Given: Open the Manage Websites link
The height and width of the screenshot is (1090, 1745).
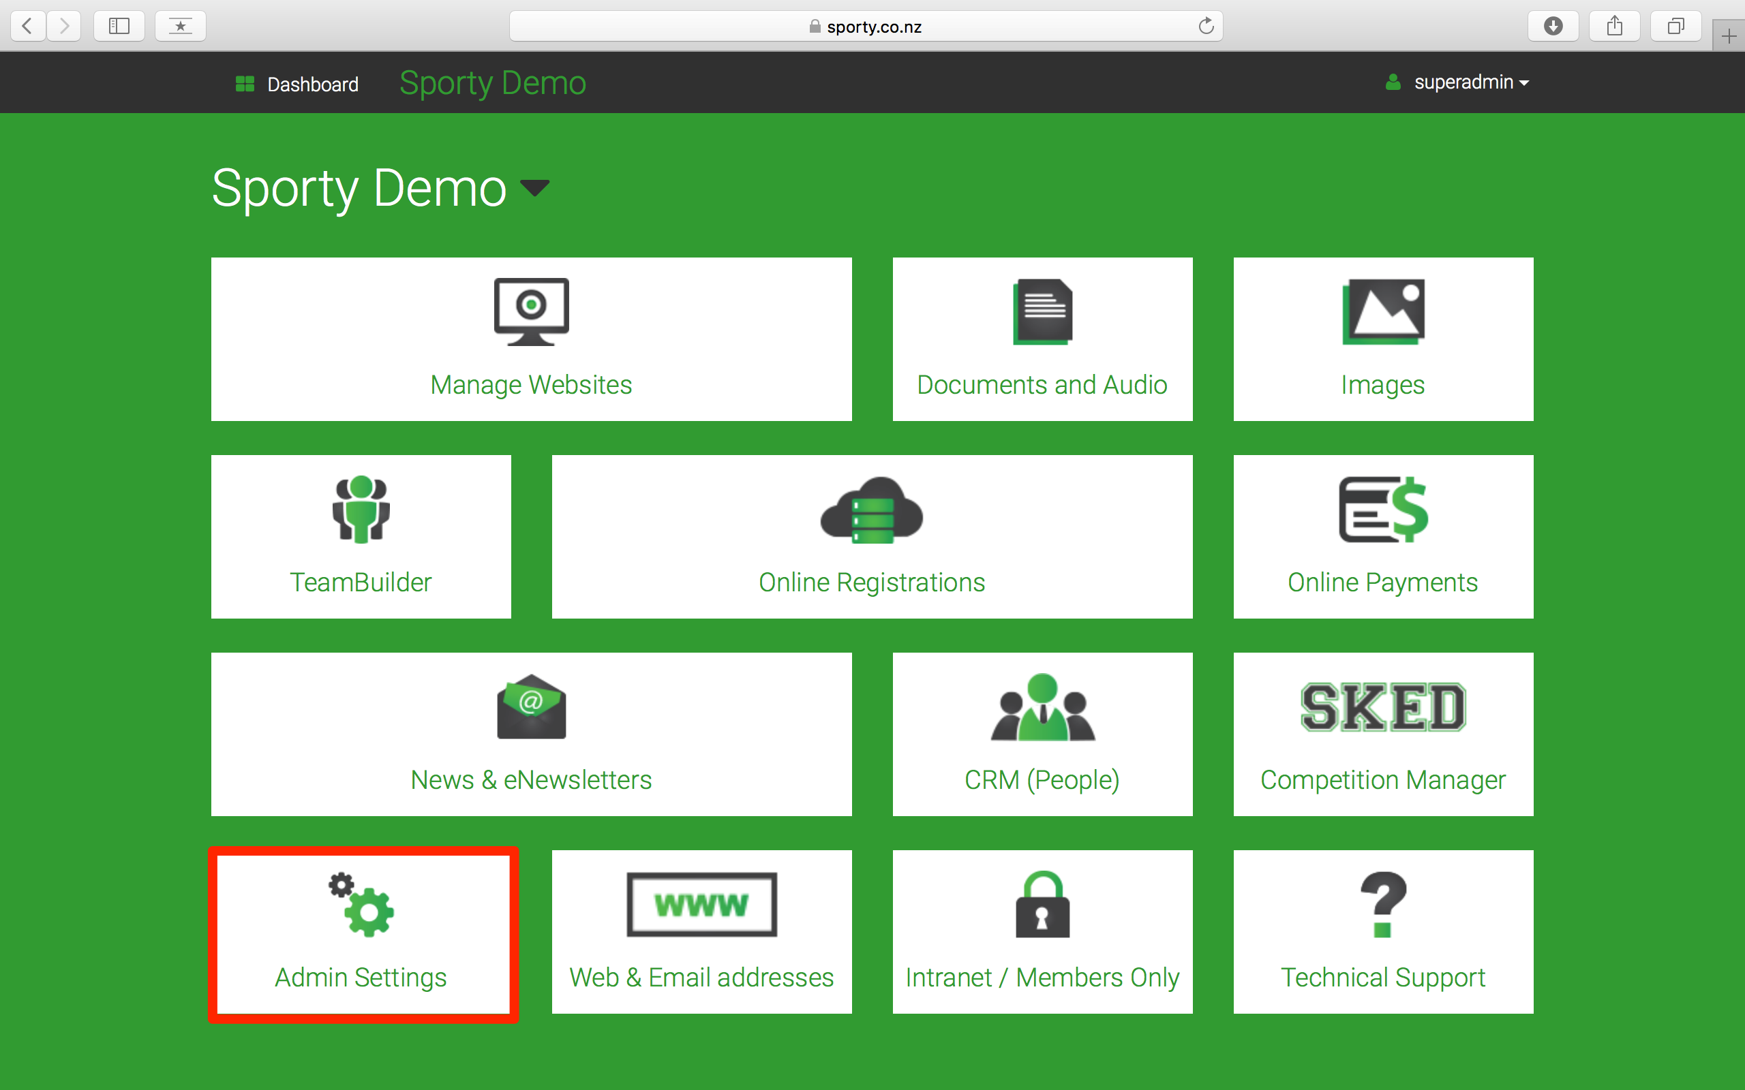Looking at the screenshot, I should coord(532,385).
